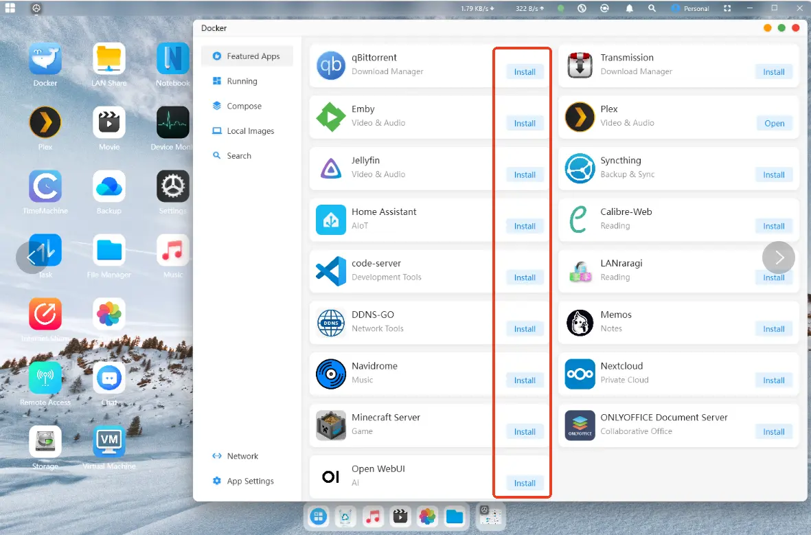
Task: Open the Personal user menu
Action: point(690,8)
